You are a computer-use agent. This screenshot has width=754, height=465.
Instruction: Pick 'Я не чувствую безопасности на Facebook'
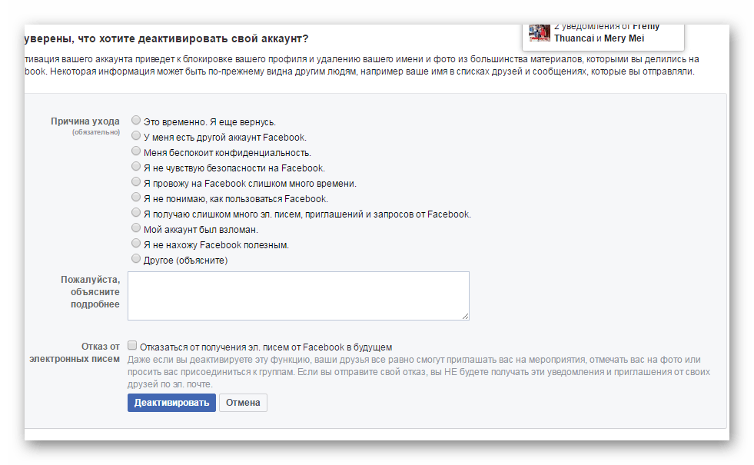(x=136, y=167)
